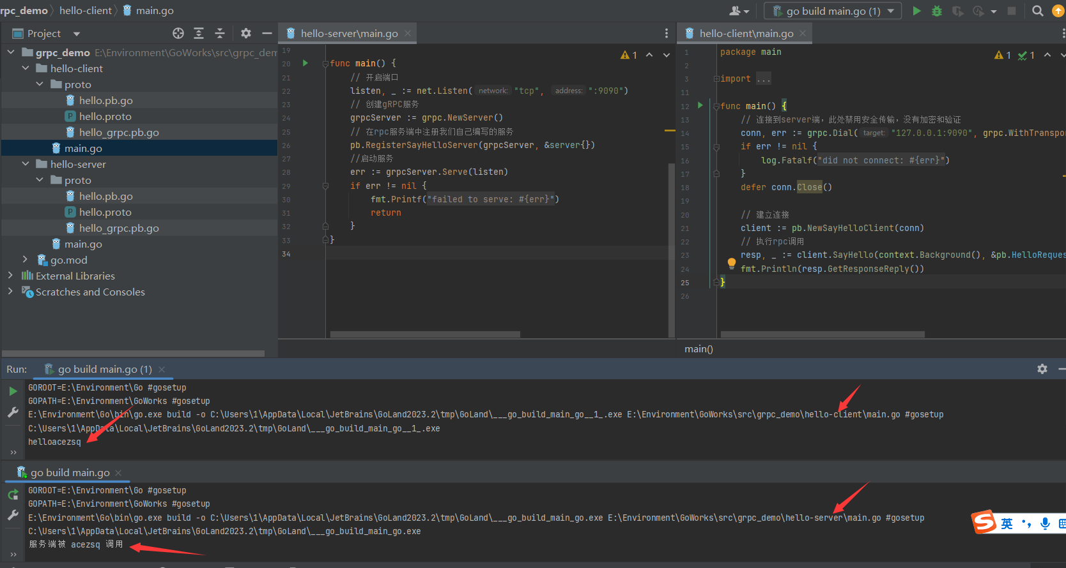The height and width of the screenshot is (568, 1066).
Task: Click client editor horizontal scrollbar
Action: (823, 334)
